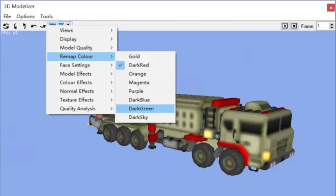The height and width of the screenshot is (196, 336).
Task: Click the circular two-arrow rotate icon
Action: [x=6, y=26]
